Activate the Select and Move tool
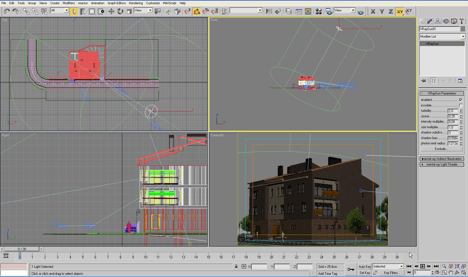This screenshot has width=468, height=277. [111, 11]
